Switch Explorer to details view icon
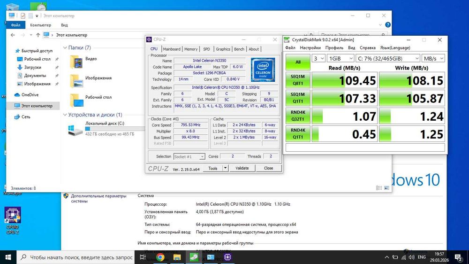469x264 pixels. [379, 188]
